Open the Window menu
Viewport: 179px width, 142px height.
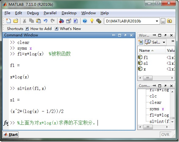(88, 13)
